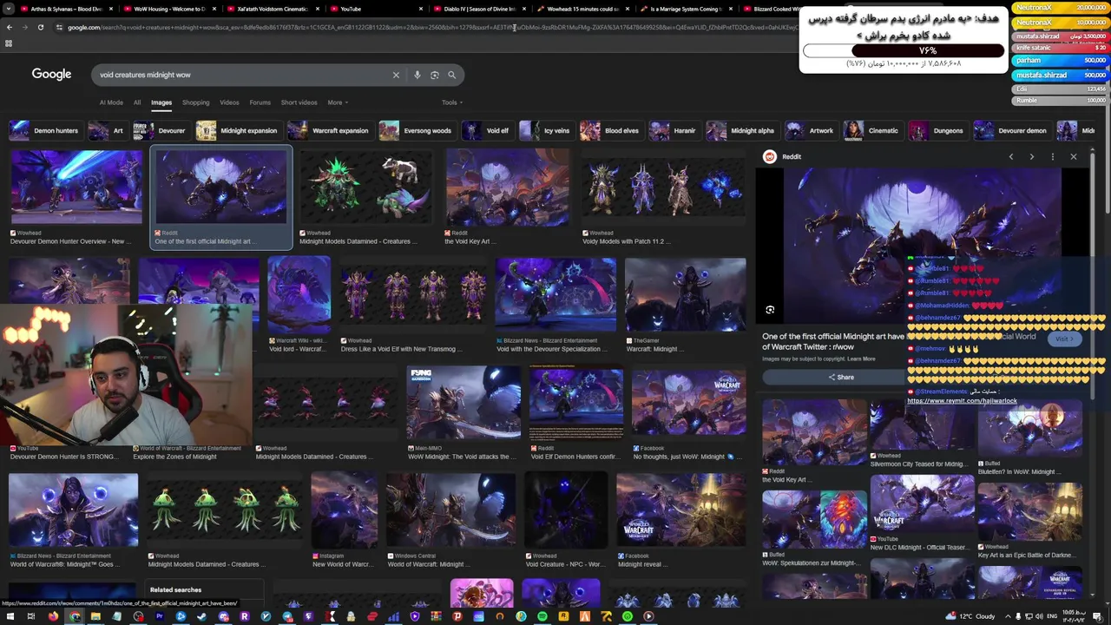Switch to the Short videos tab
Screen dimensions: 1111x625
(x=299, y=102)
